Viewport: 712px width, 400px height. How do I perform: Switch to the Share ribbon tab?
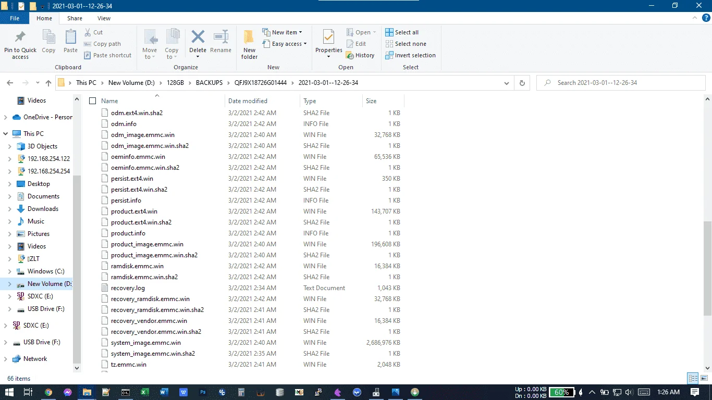[75, 18]
